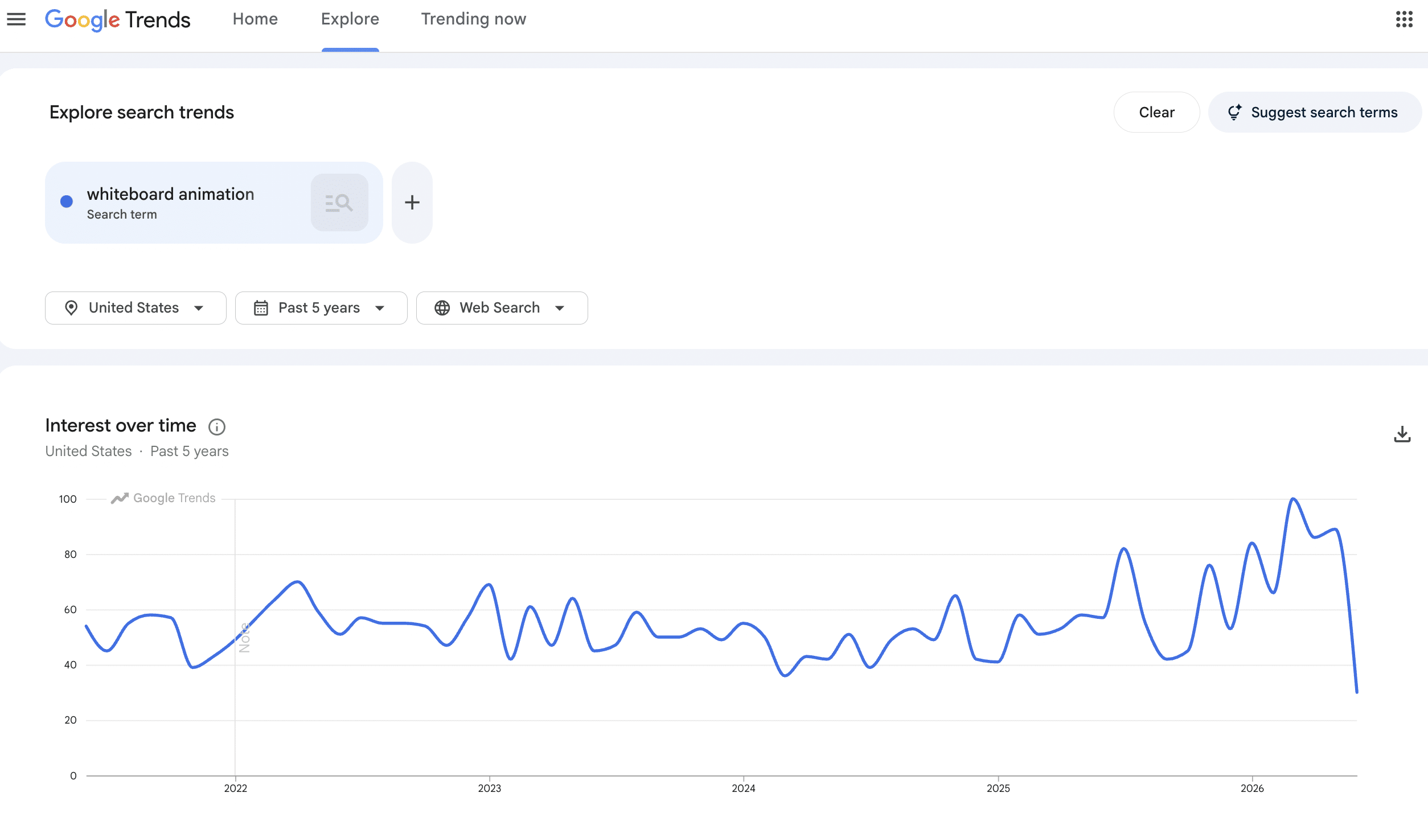The height and width of the screenshot is (813, 1428).
Task: Click the search topics icon in term chip
Action: coord(339,203)
